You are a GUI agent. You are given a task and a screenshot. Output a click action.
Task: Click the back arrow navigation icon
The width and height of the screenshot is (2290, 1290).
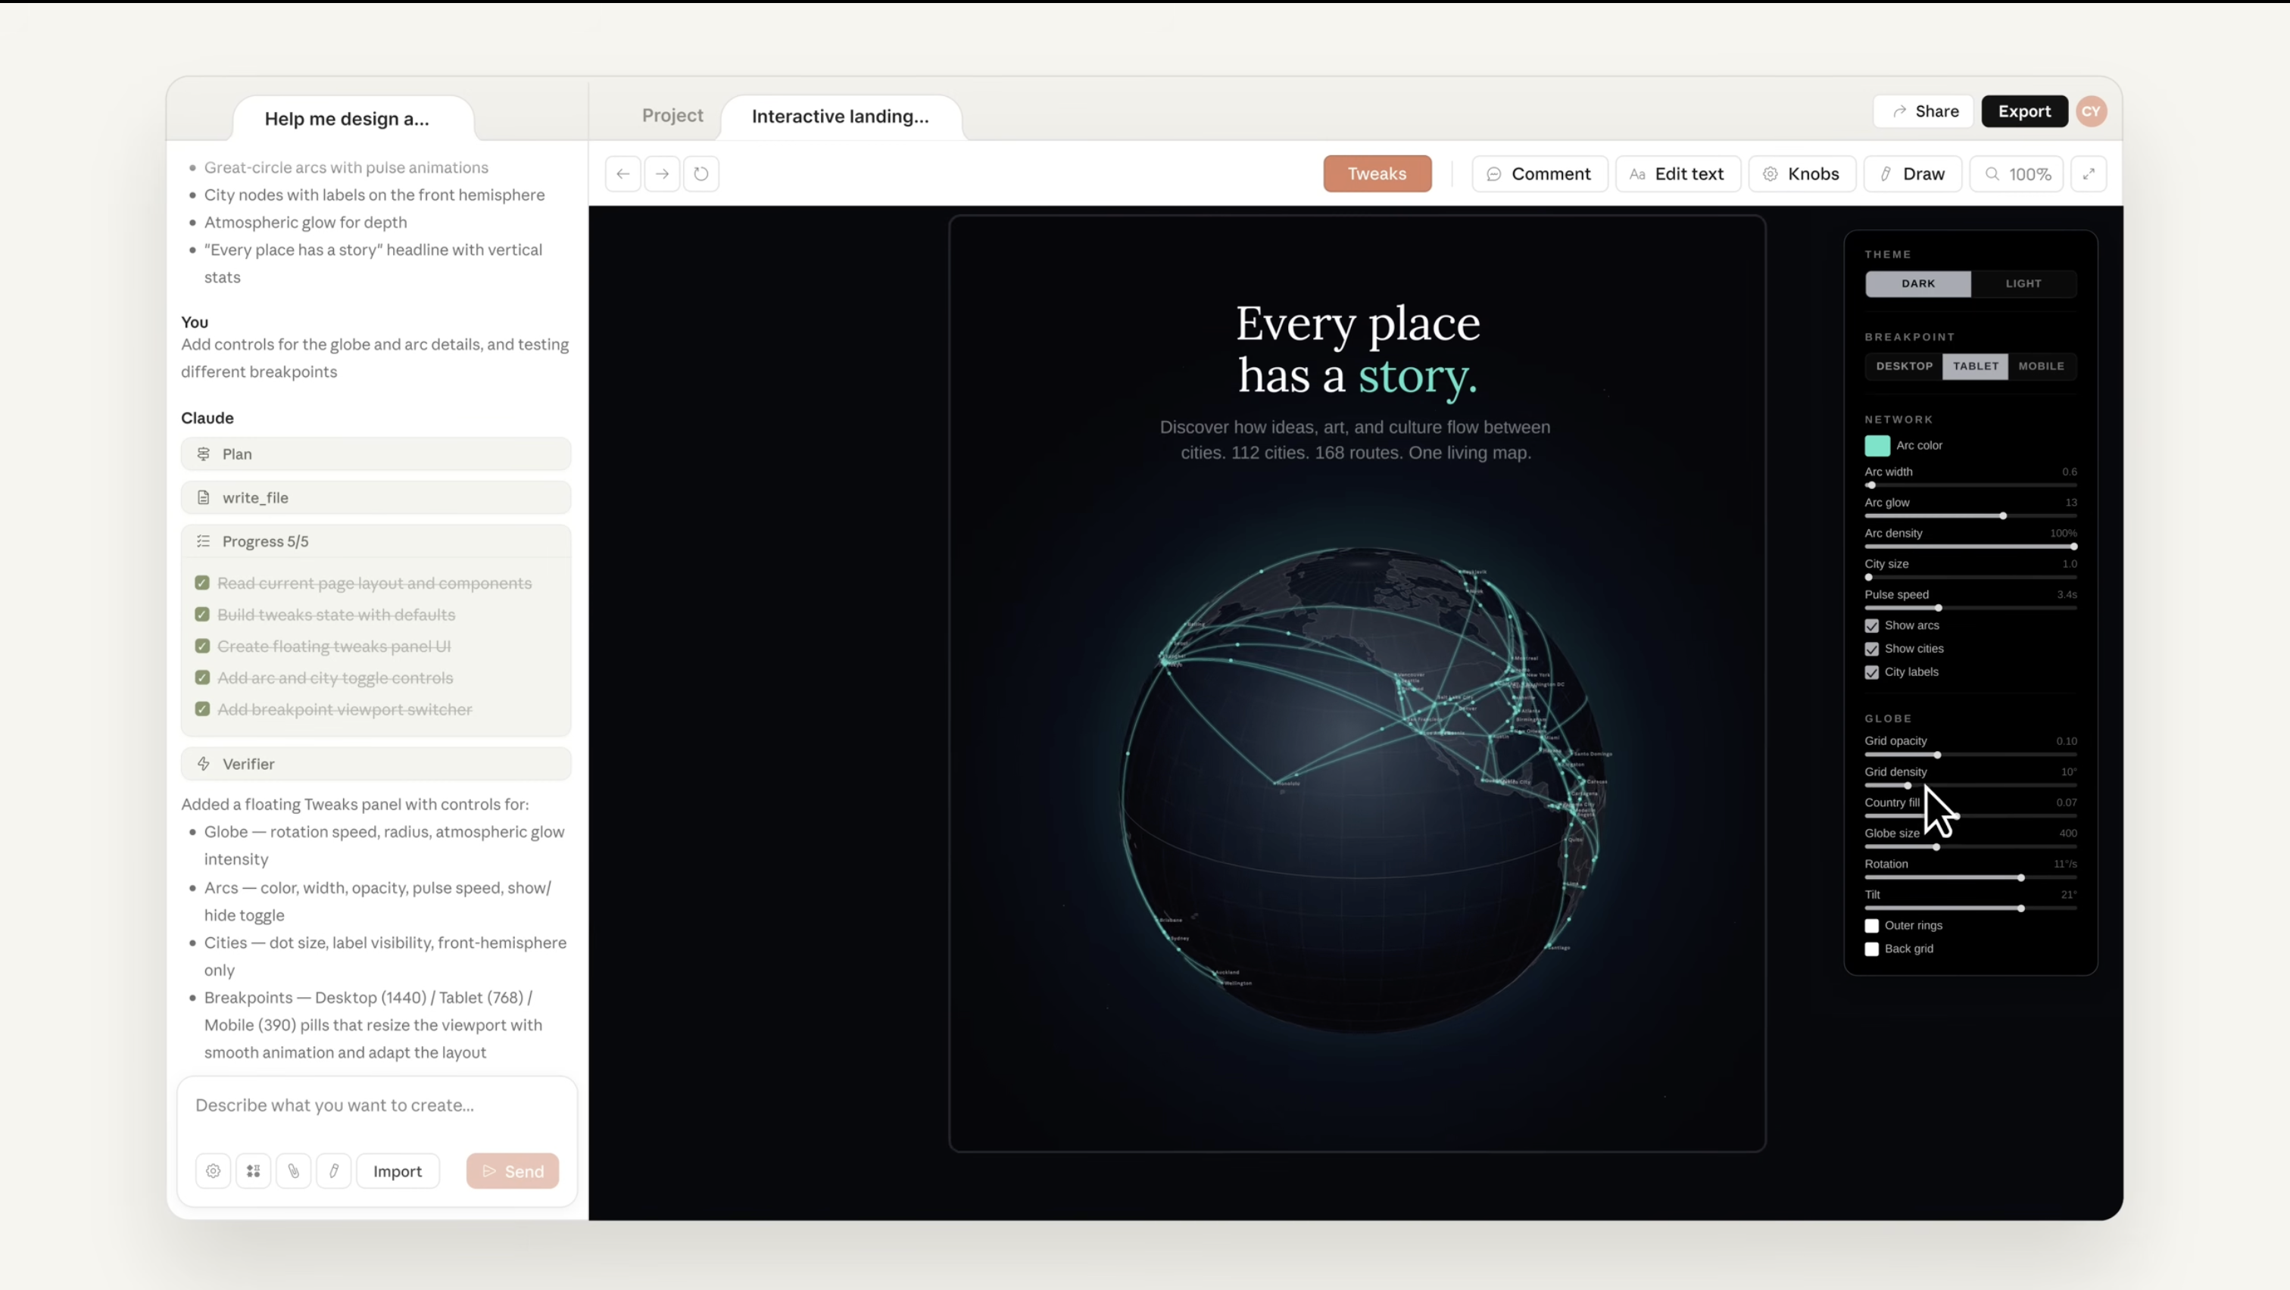pyautogui.click(x=623, y=174)
